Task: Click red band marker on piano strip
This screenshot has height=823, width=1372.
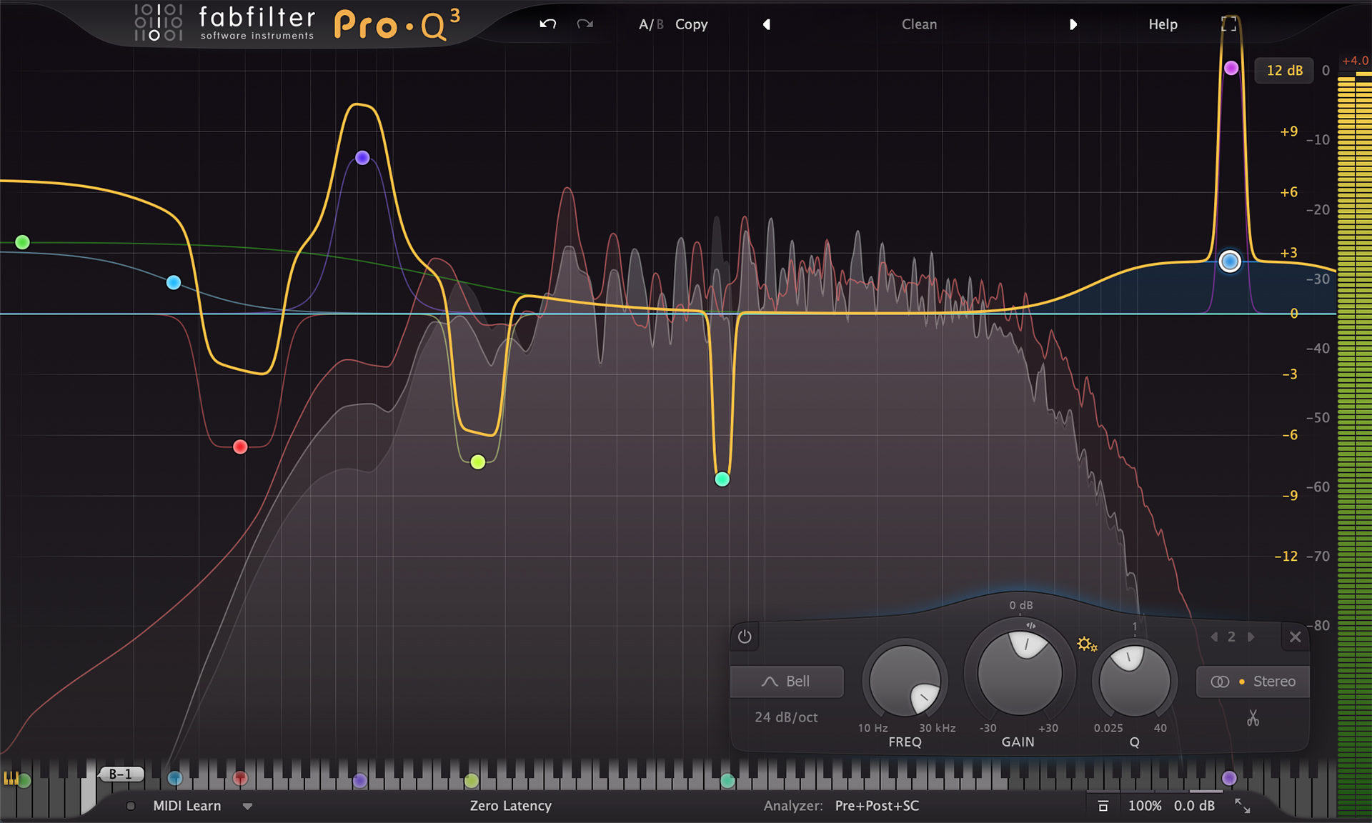Action: coord(240,779)
